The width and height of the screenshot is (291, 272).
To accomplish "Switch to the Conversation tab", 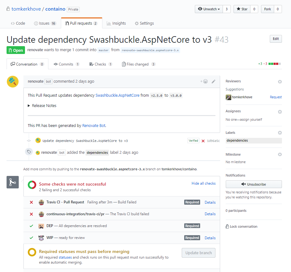I will pos(27,64).
